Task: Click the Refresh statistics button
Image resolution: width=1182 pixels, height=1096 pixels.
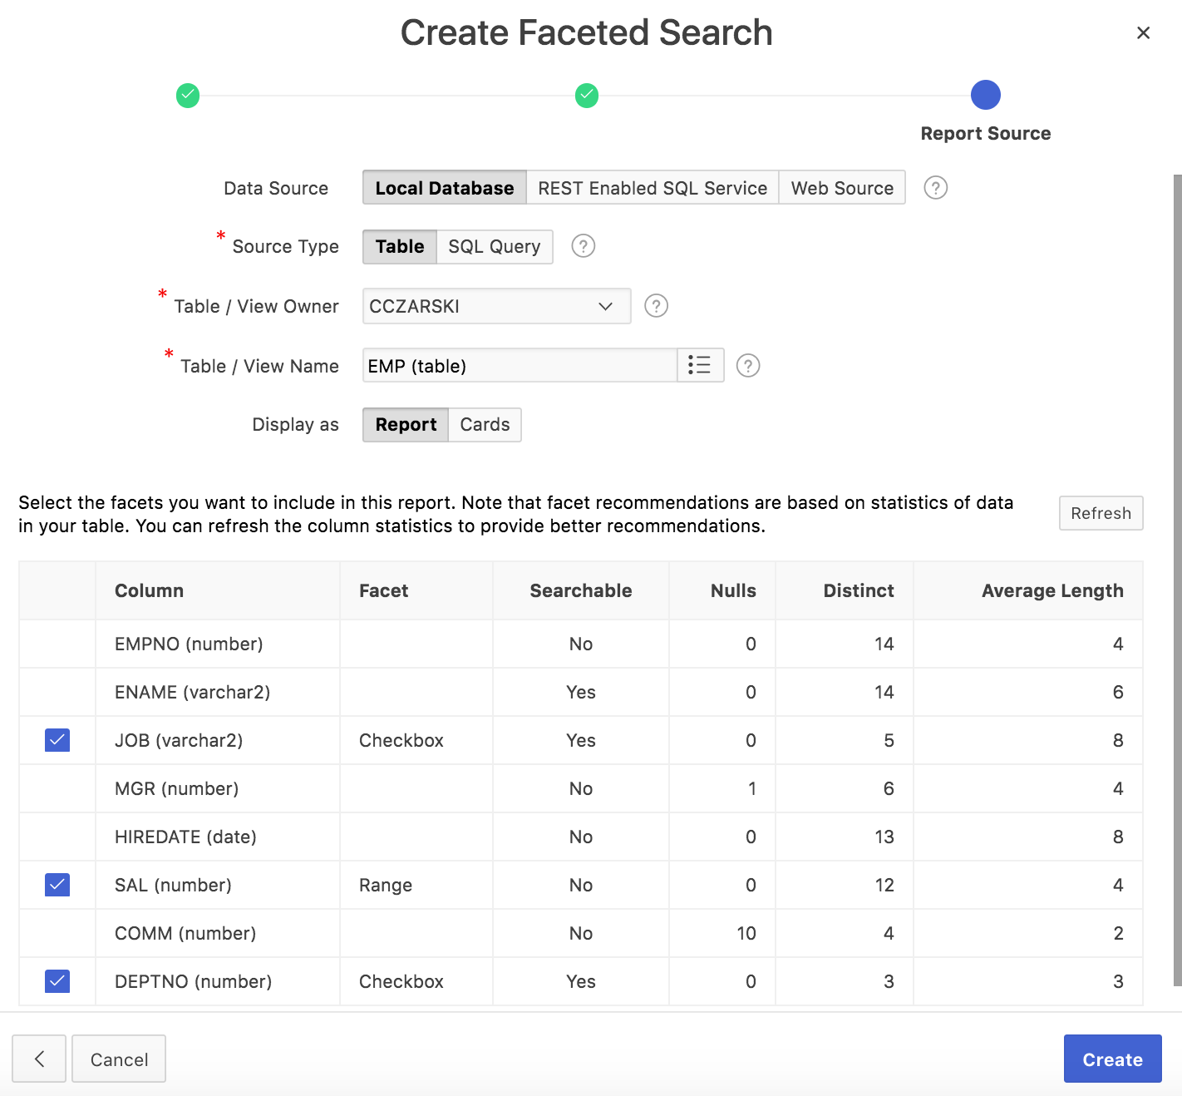Action: [x=1101, y=513]
